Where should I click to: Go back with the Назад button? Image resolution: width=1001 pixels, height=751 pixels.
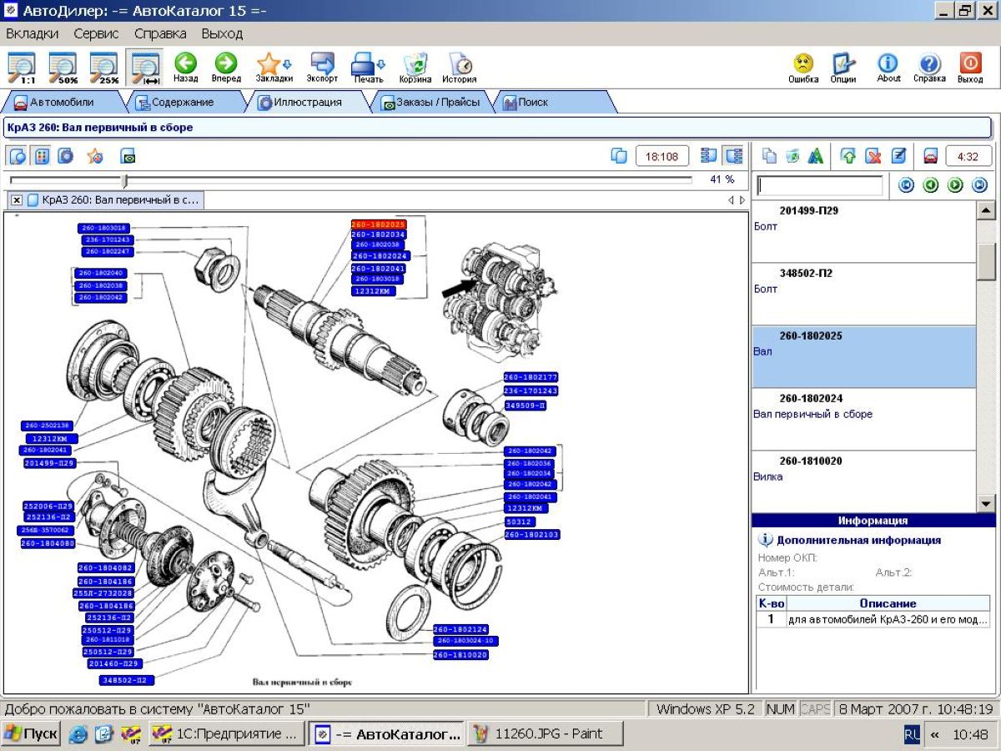pos(185,68)
